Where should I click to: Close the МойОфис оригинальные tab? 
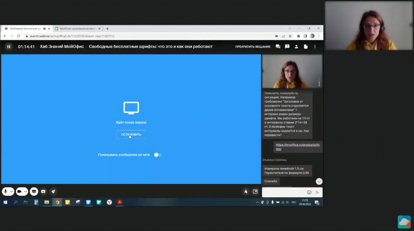(x=99, y=29)
